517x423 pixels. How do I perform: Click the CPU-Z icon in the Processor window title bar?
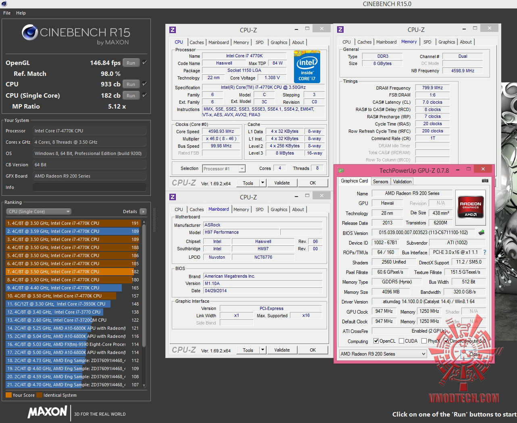tap(173, 30)
